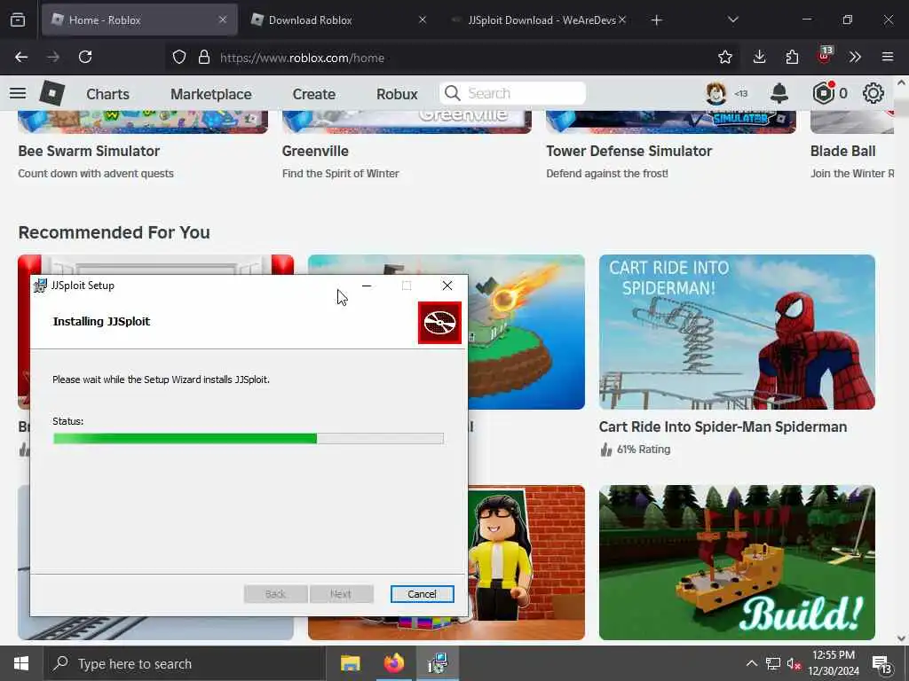Open the Blade Ball game link
909x681 pixels.
(843, 151)
